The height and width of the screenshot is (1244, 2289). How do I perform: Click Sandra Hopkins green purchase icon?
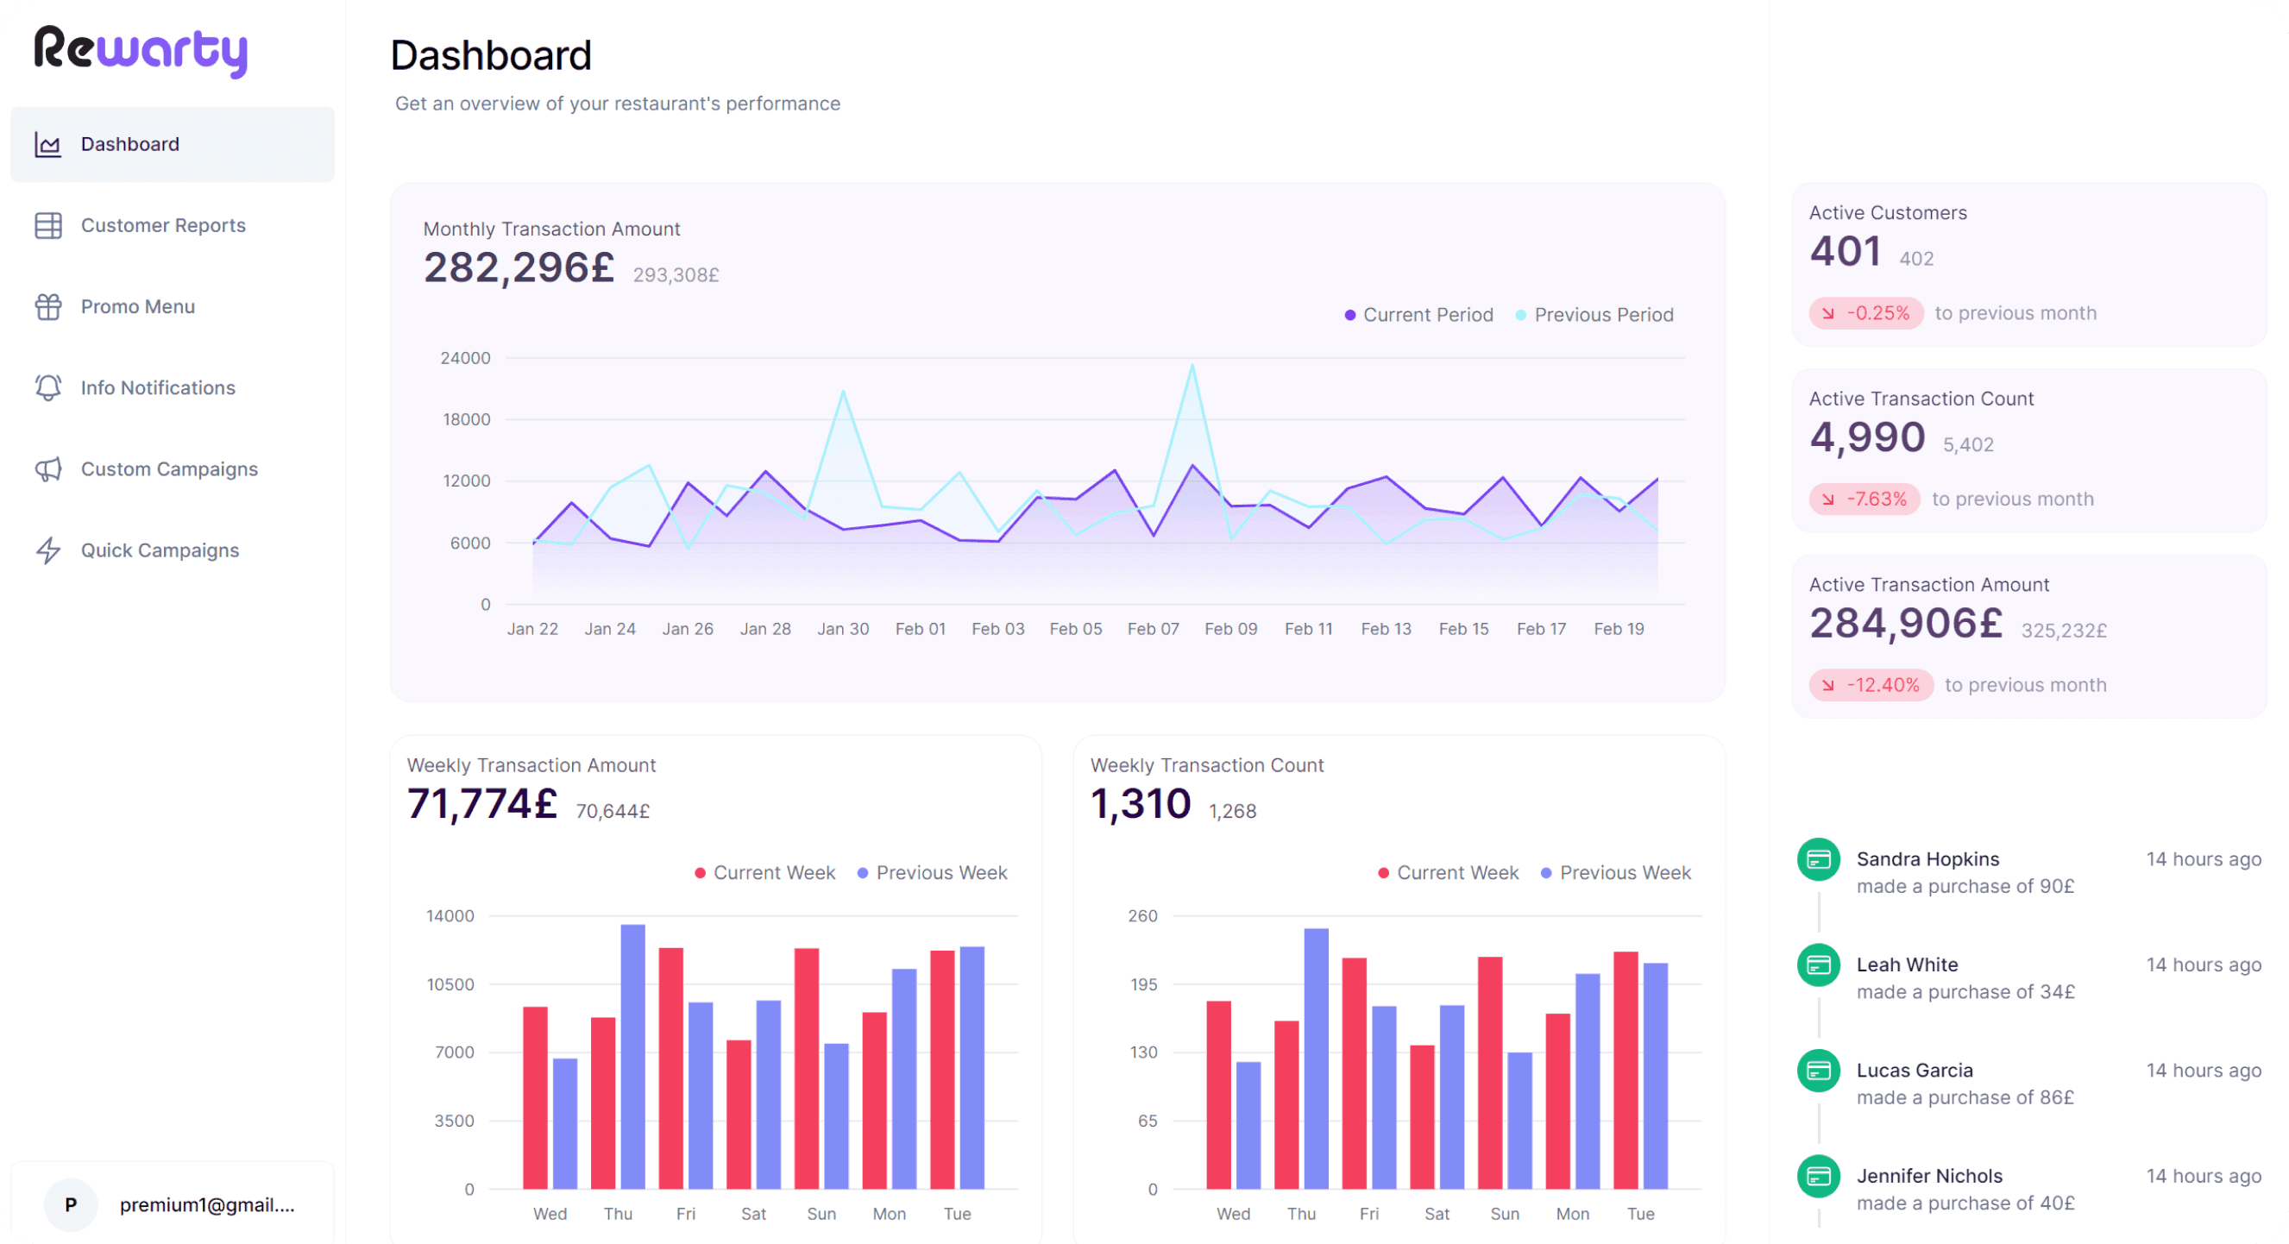pos(1818,859)
